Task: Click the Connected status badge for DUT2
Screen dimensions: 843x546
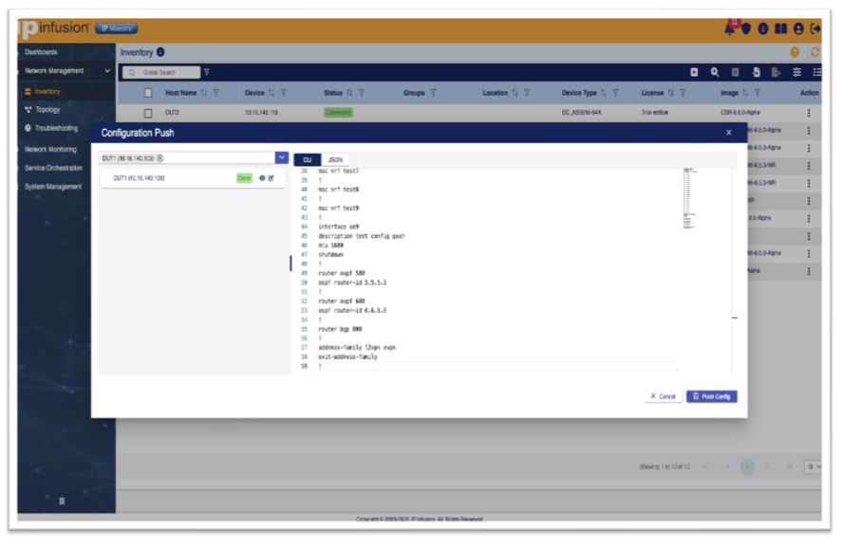Action: point(338,112)
